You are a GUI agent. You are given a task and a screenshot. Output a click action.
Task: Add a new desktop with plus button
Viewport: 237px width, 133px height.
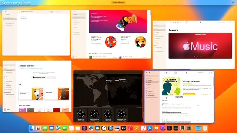coord(233,3)
